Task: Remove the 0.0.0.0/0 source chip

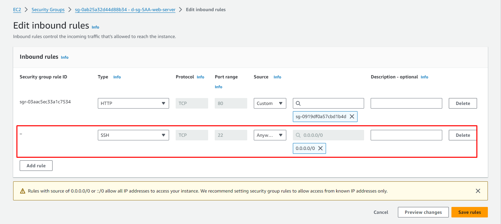Action: pos(320,148)
